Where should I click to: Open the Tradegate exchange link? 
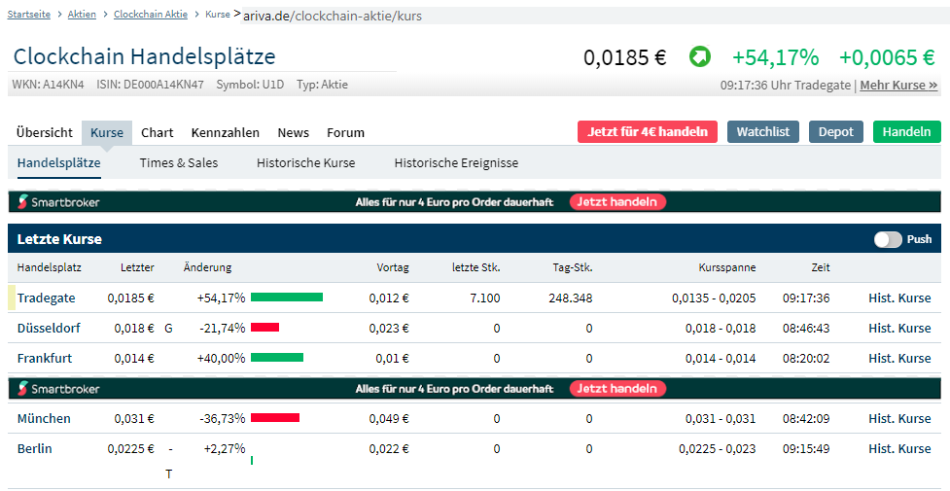(46, 298)
